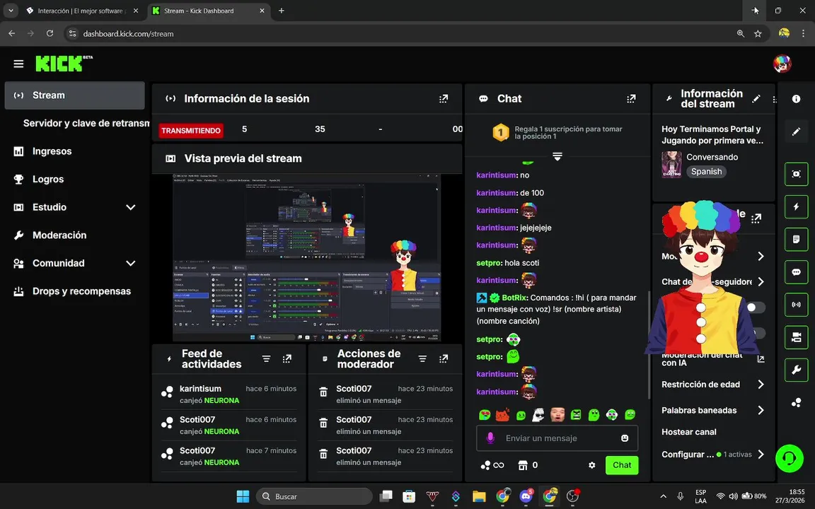Toggle the chat bubble icon in the right sidebar

[x=796, y=272]
